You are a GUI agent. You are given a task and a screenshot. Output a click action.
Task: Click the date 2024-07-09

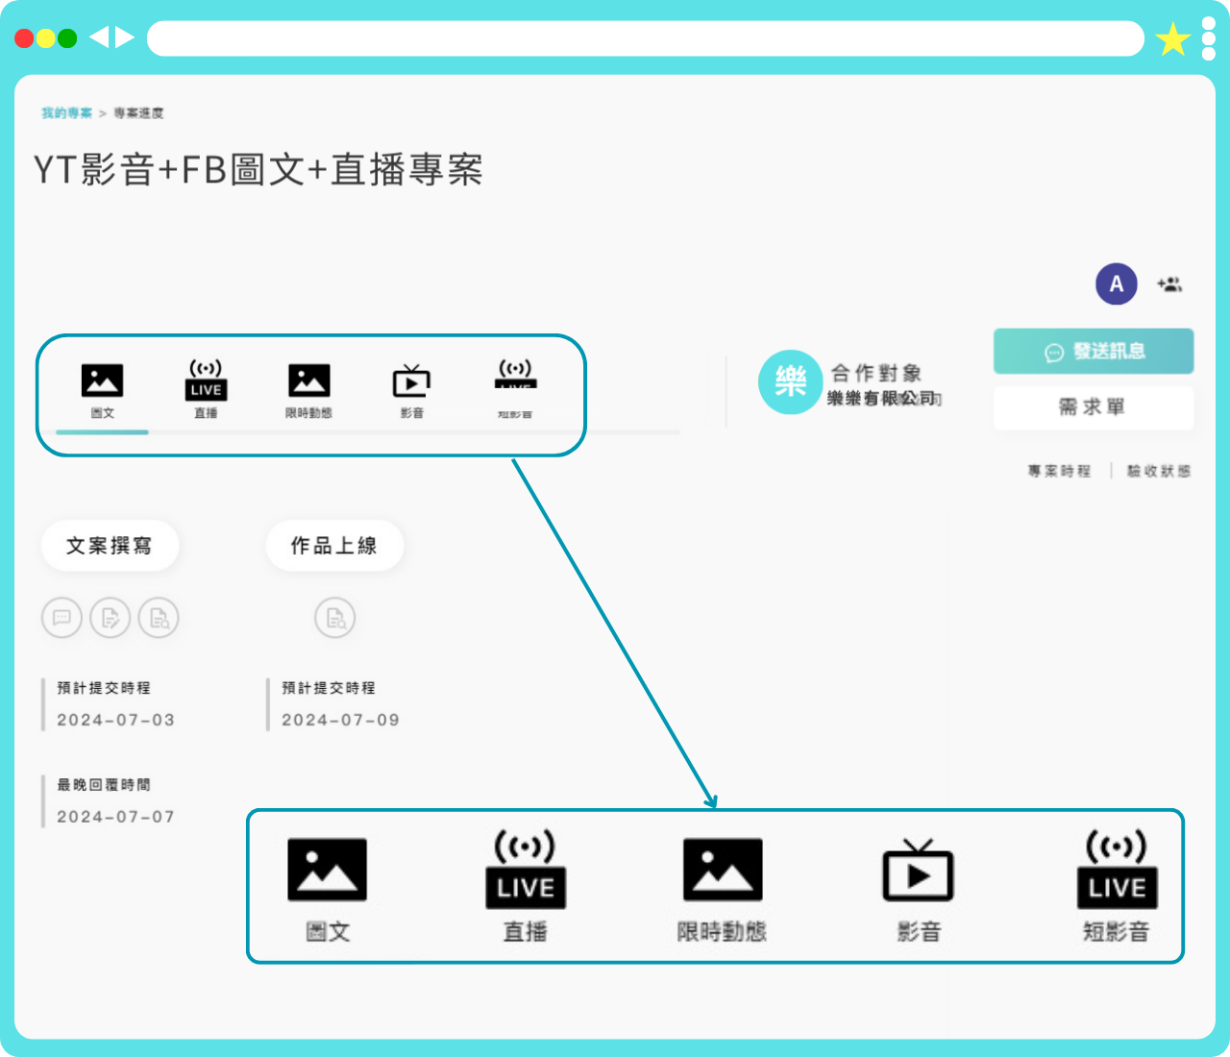(340, 720)
